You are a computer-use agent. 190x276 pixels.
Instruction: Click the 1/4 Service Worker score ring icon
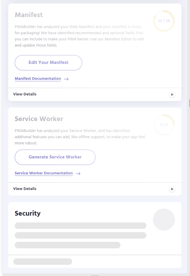pyautogui.click(x=164, y=125)
